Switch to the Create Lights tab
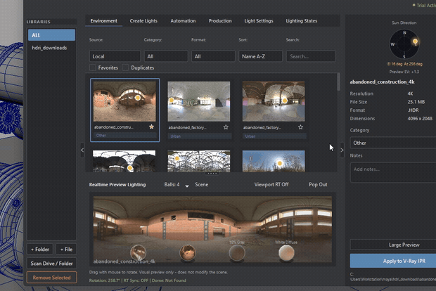The width and height of the screenshot is (436, 291). tap(143, 21)
